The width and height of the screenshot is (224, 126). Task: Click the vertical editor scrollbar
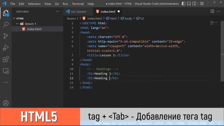tap(222, 51)
